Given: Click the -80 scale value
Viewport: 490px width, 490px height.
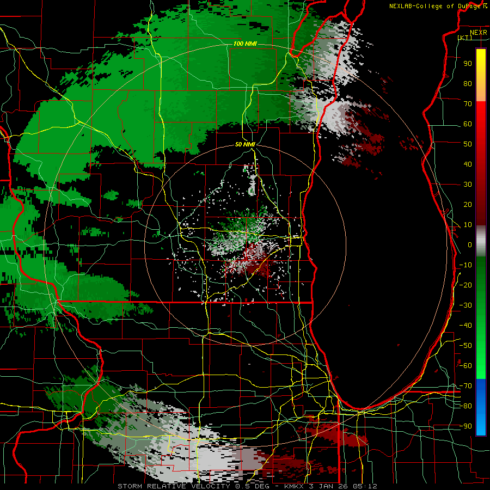Looking at the screenshot, I should tap(465, 406).
